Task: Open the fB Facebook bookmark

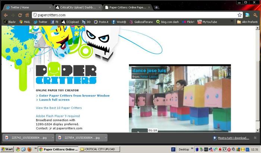Action: (54, 22)
